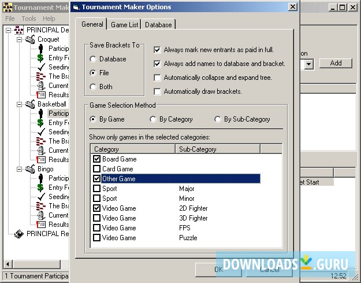Uncheck the Other Game category checkbox

click(x=96, y=178)
